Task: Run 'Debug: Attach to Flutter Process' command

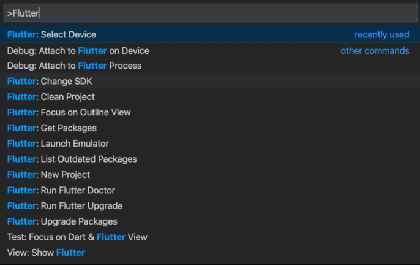Action: click(74, 66)
